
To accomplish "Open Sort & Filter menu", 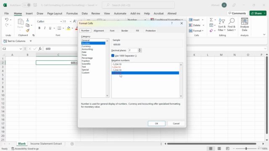I will point(222,25).
